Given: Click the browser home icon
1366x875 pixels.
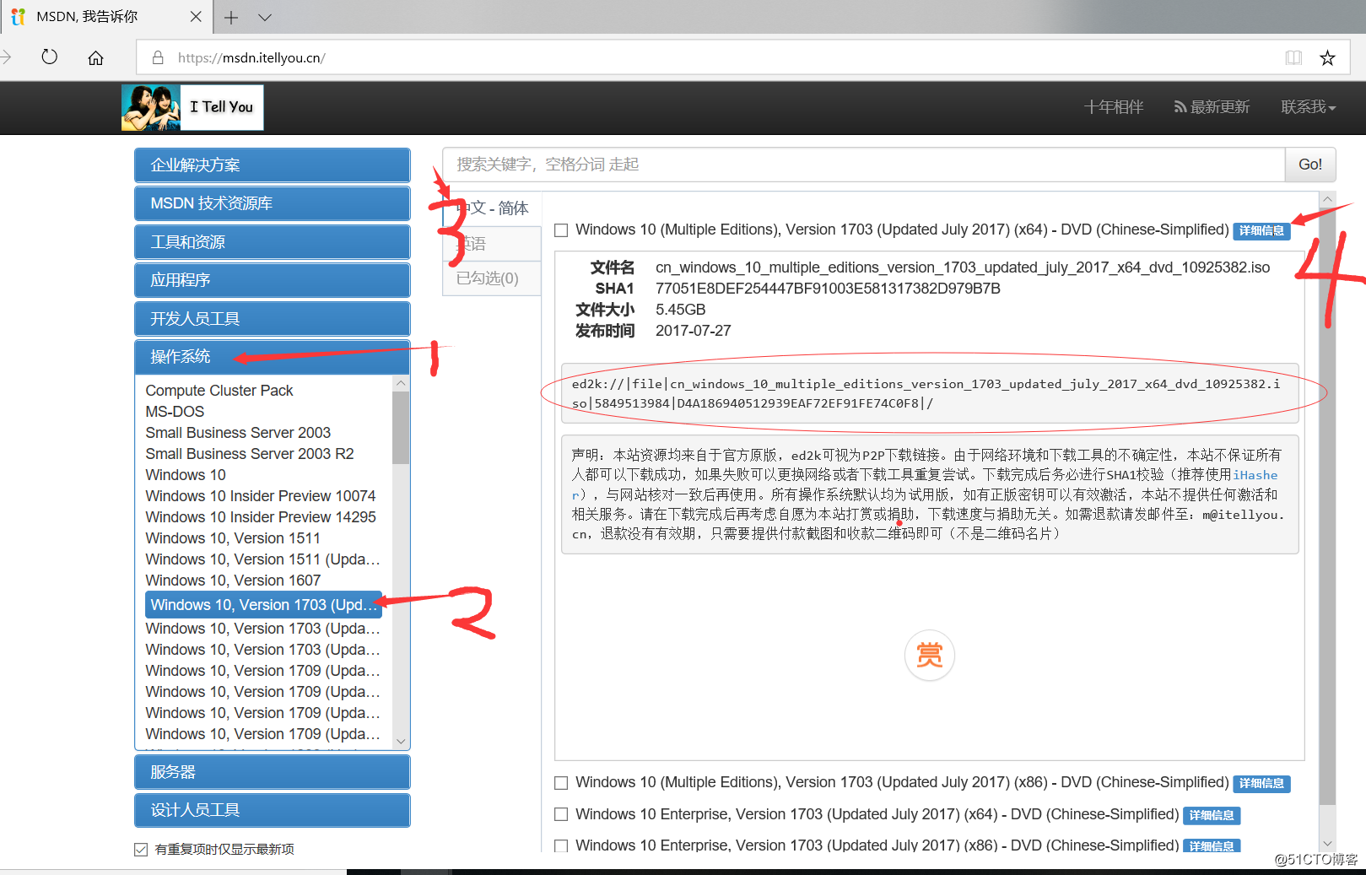Looking at the screenshot, I should (x=96, y=57).
